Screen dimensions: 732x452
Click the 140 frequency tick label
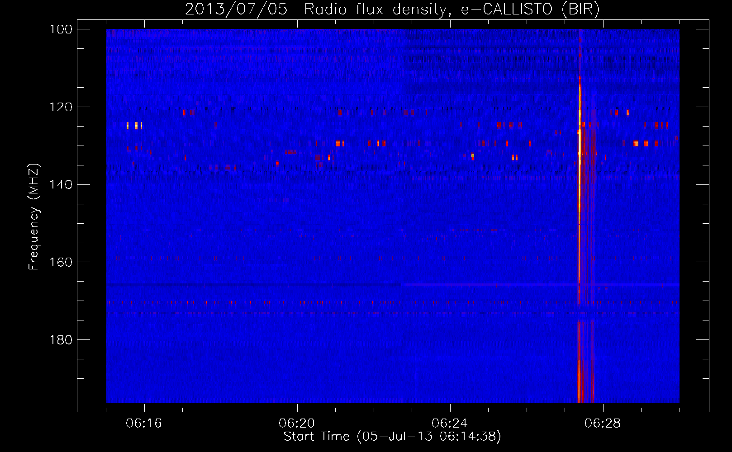pos(61,184)
